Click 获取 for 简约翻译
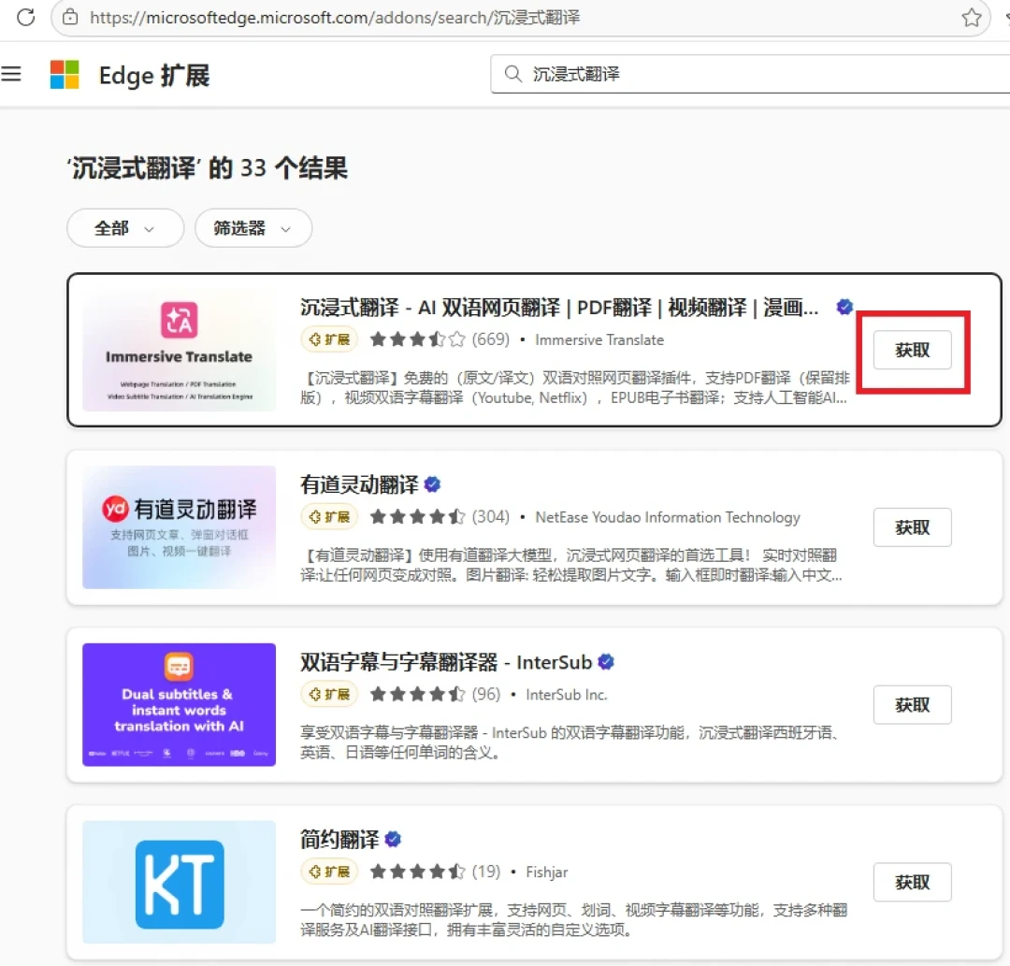 (x=912, y=882)
